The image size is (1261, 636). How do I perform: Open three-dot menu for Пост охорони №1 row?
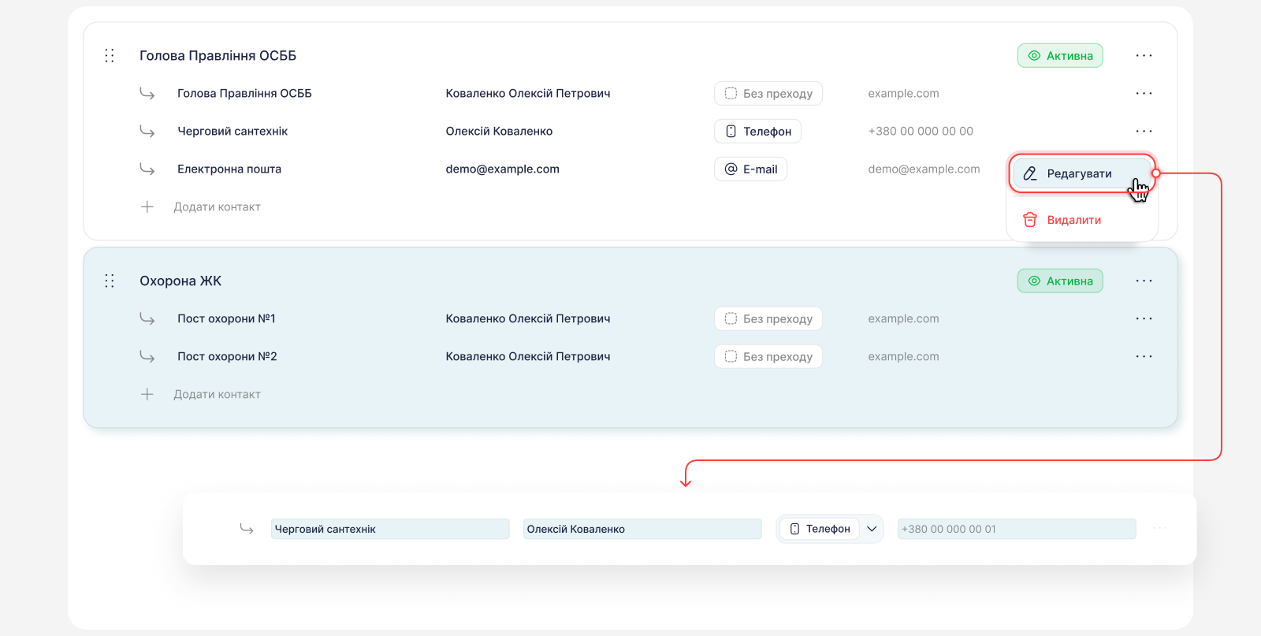1144,318
